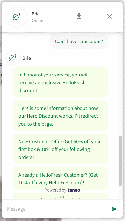The width and height of the screenshot is (125, 221).
Task: Click the Hero Discount information message
Action: 61,116
